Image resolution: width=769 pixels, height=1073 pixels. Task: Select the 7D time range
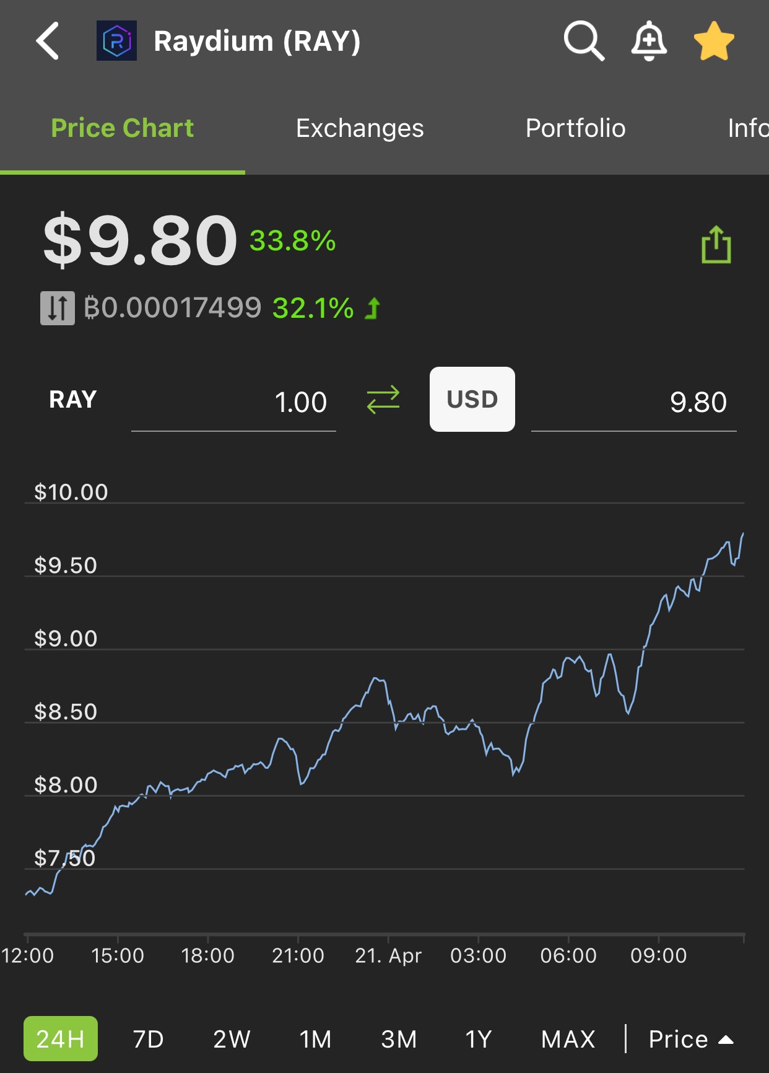(149, 1039)
